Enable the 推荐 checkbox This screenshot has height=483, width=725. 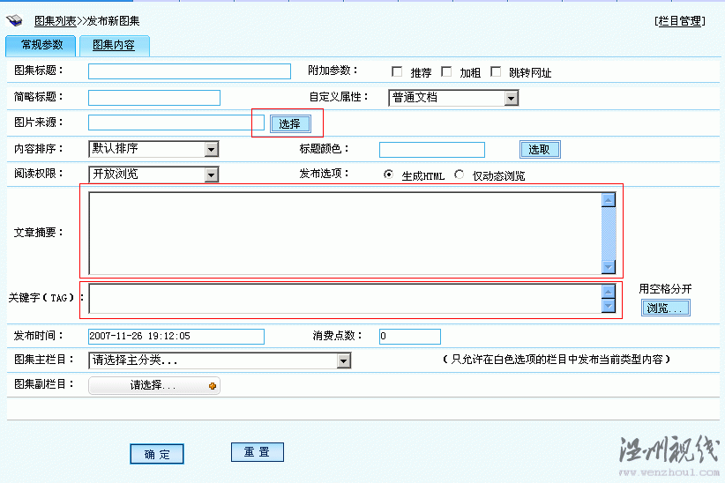pyautogui.click(x=397, y=72)
